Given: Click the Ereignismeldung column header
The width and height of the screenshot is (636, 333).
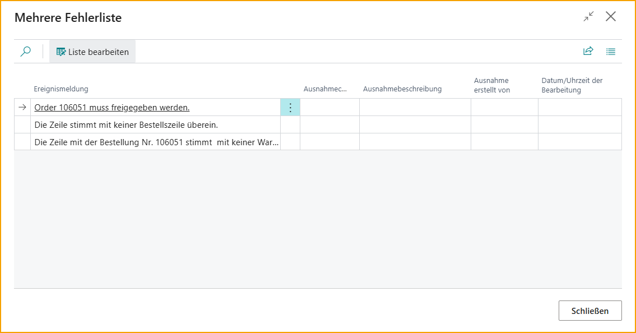Looking at the screenshot, I should 61,89.
